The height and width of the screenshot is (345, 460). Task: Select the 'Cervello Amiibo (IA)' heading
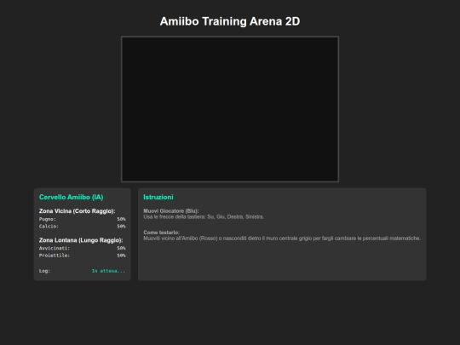click(x=72, y=197)
